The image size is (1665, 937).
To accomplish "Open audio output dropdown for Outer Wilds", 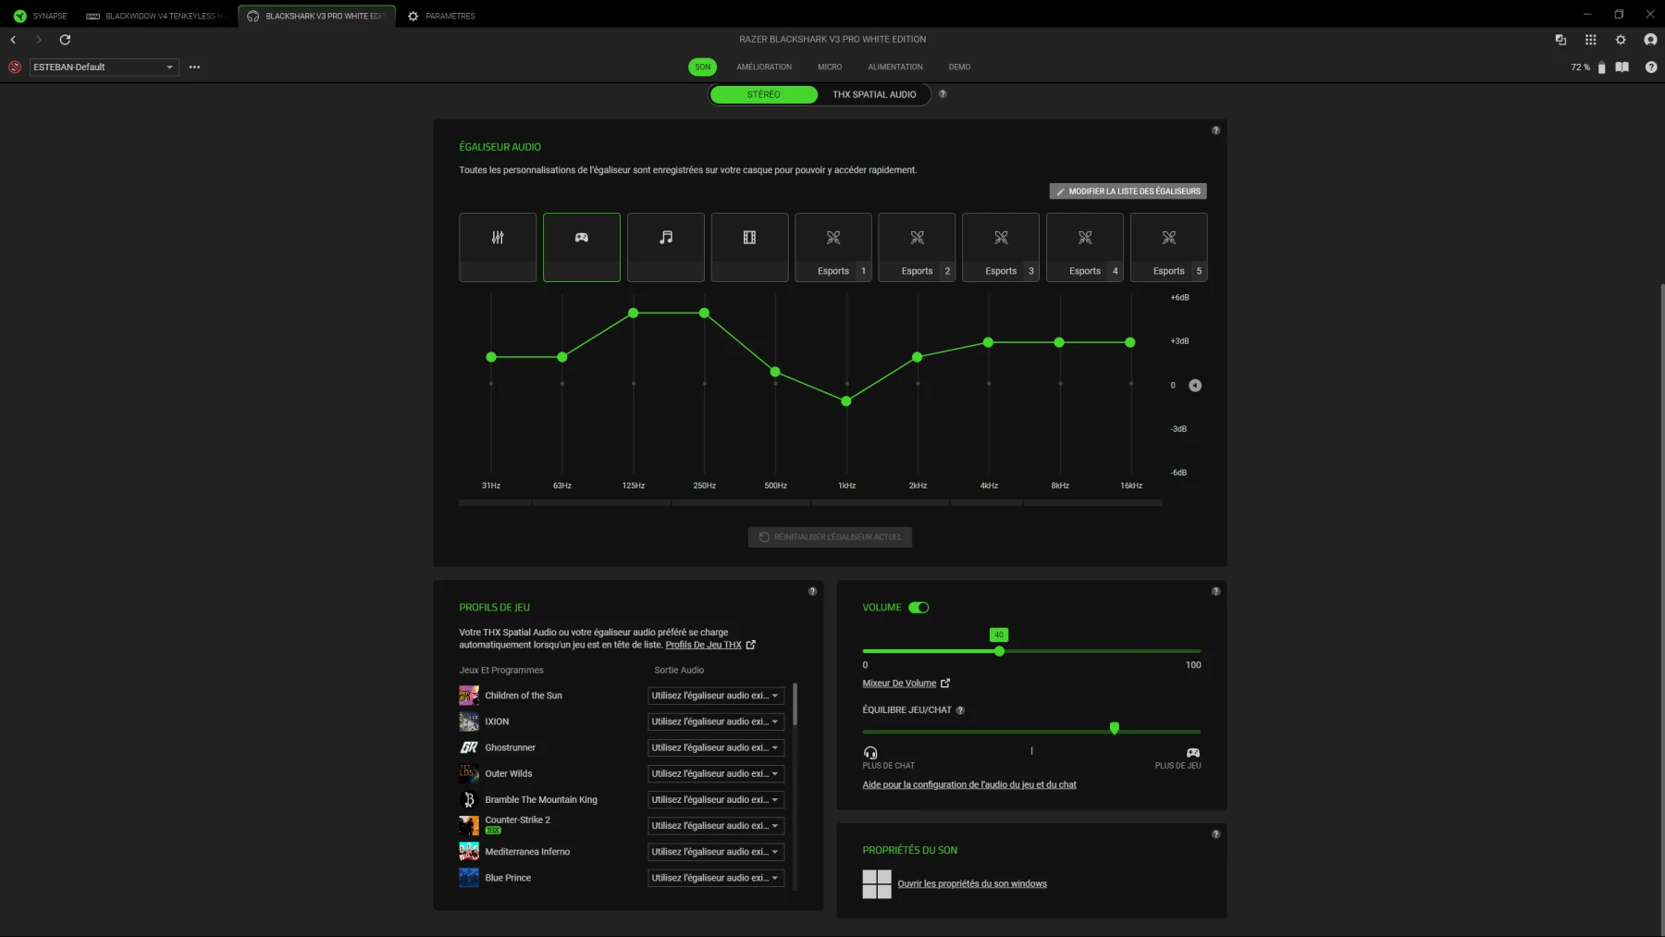I will 716,773.
